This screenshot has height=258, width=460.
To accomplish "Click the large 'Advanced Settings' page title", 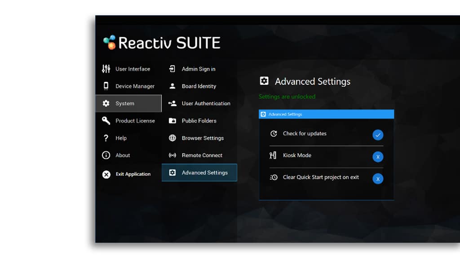I will (x=313, y=82).
